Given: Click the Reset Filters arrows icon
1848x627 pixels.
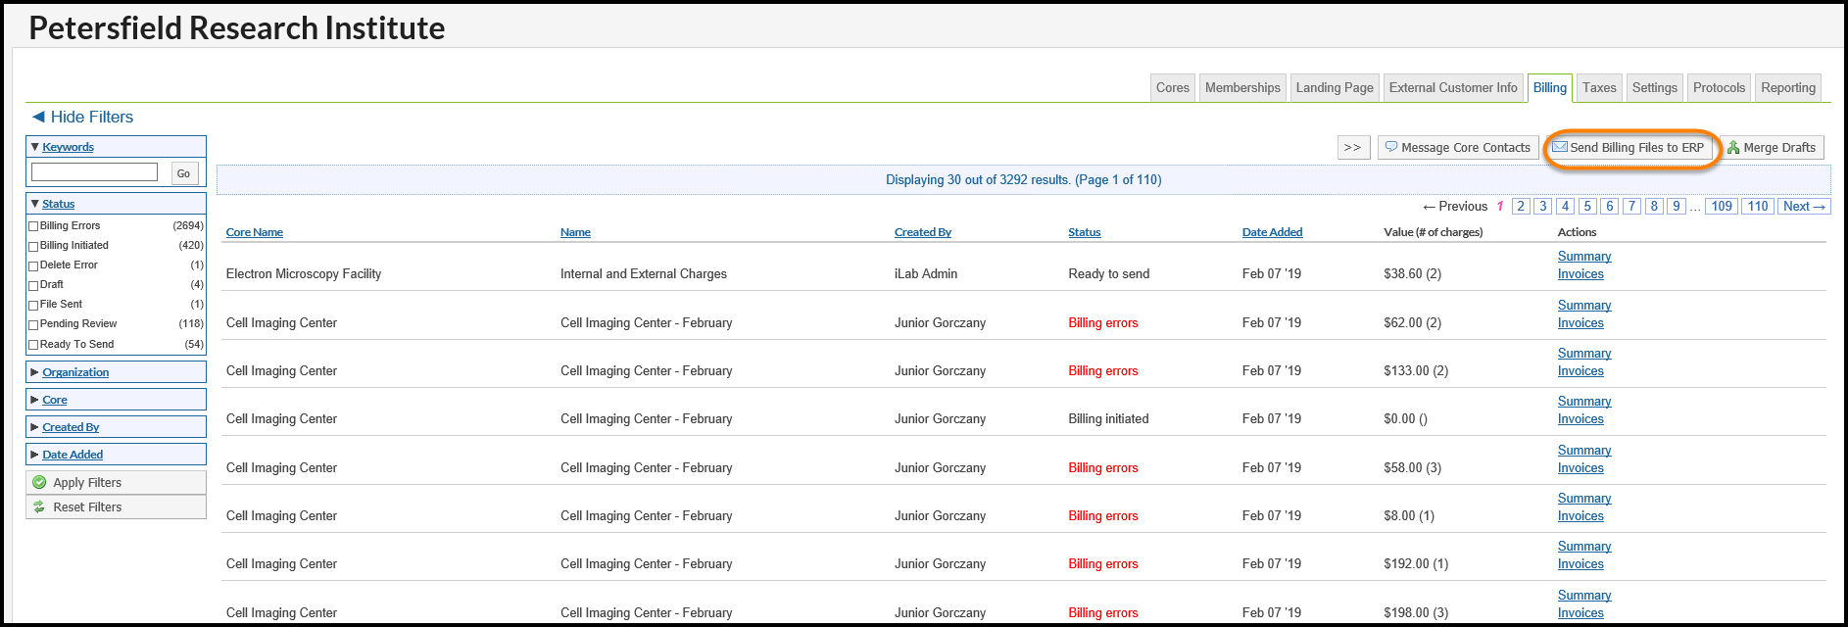Looking at the screenshot, I should click(39, 506).
